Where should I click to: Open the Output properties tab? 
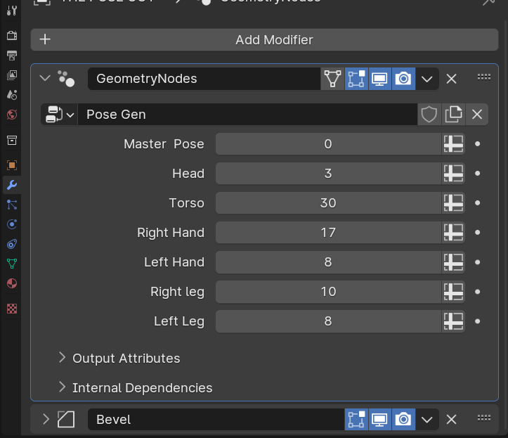click(12, 55)
